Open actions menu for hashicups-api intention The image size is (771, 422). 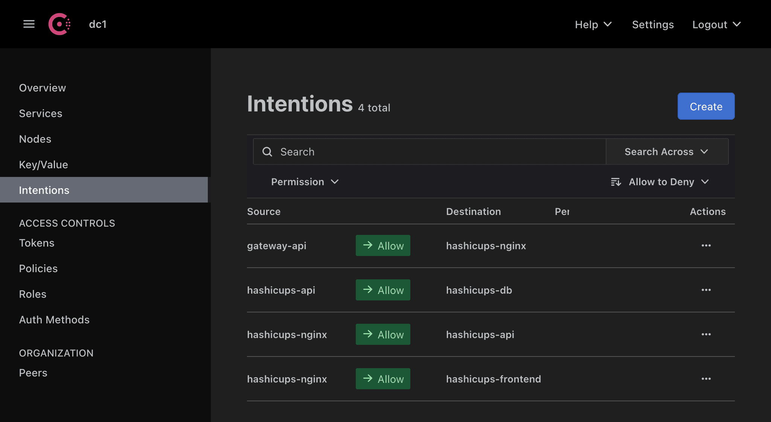pos(706,290)
